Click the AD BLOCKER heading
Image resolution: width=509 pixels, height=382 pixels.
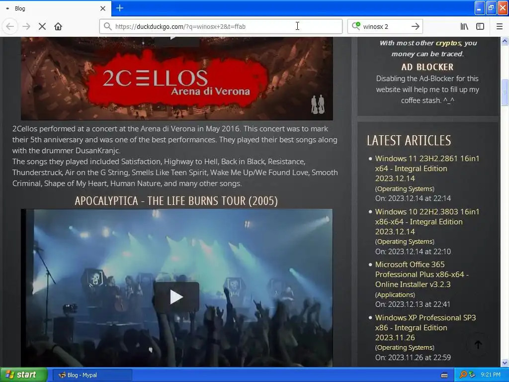tap(427, 67)
